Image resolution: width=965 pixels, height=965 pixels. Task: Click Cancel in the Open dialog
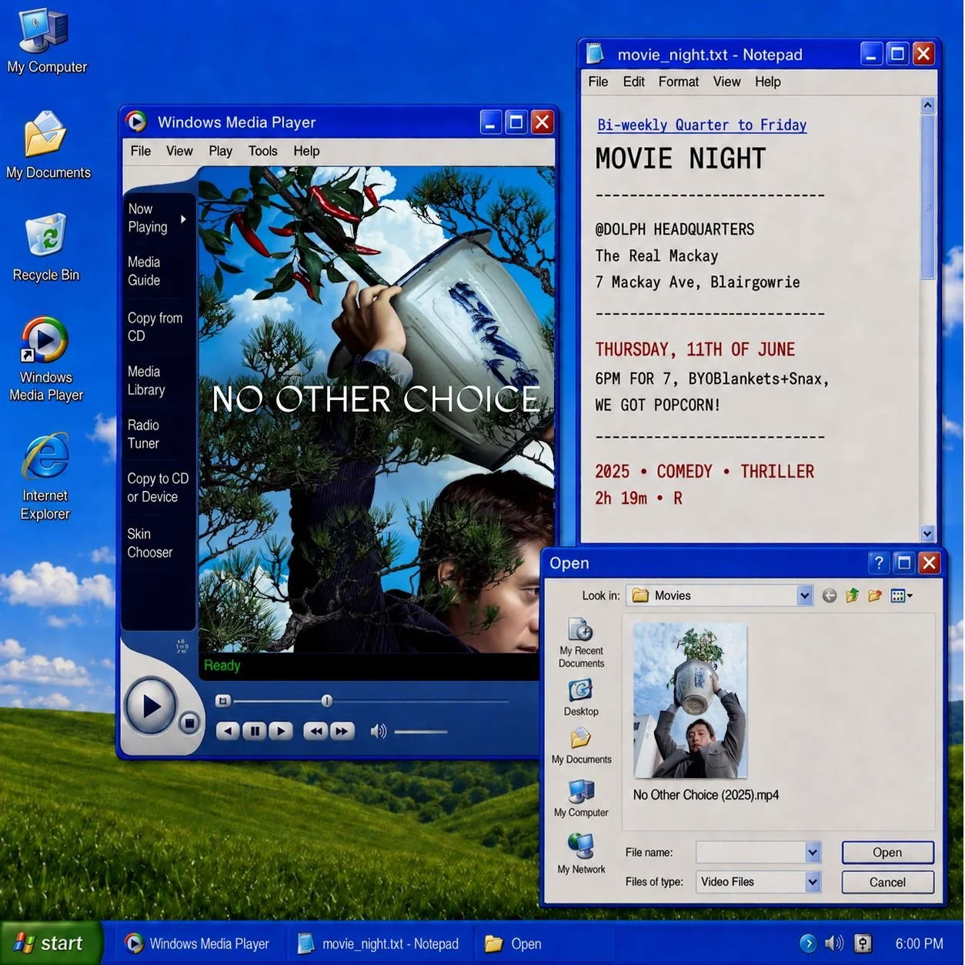pos(887,882)
